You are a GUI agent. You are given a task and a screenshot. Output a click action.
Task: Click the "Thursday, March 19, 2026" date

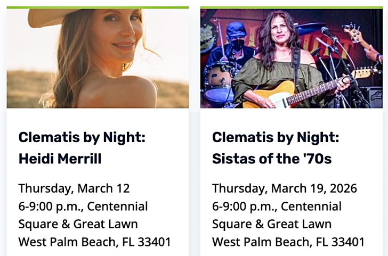pos(285,188)
